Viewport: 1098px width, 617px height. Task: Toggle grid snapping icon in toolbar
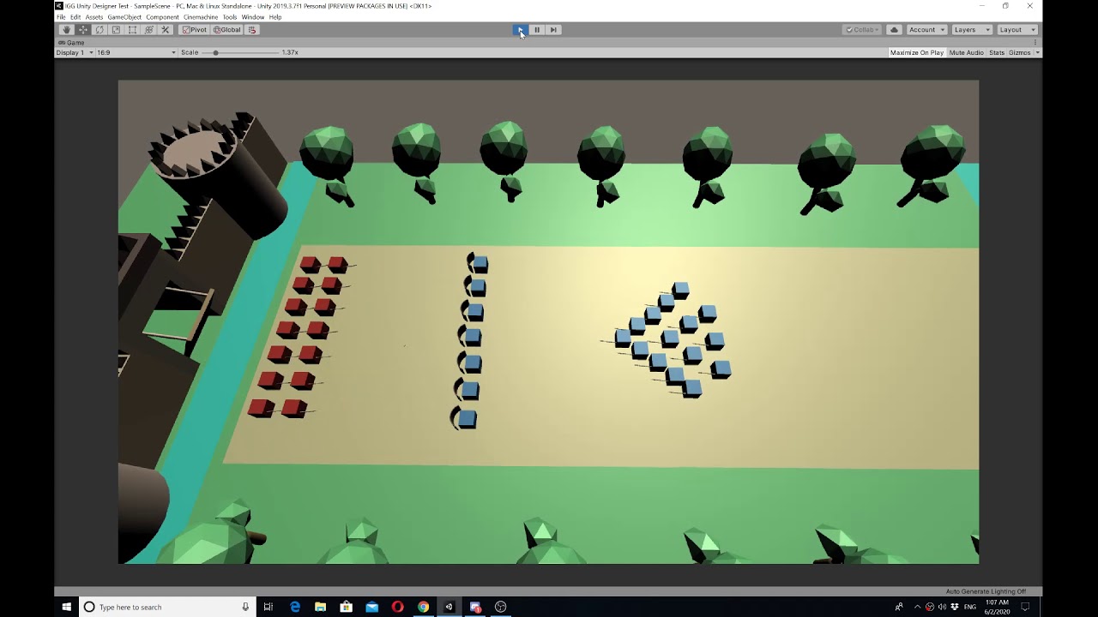pyautogui.click(x=252, y=29)
